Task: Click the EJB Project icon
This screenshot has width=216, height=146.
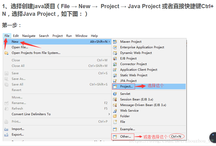Action: 115,59
